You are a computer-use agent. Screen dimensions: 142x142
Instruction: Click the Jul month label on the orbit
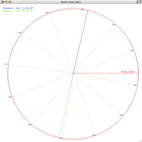61,138
